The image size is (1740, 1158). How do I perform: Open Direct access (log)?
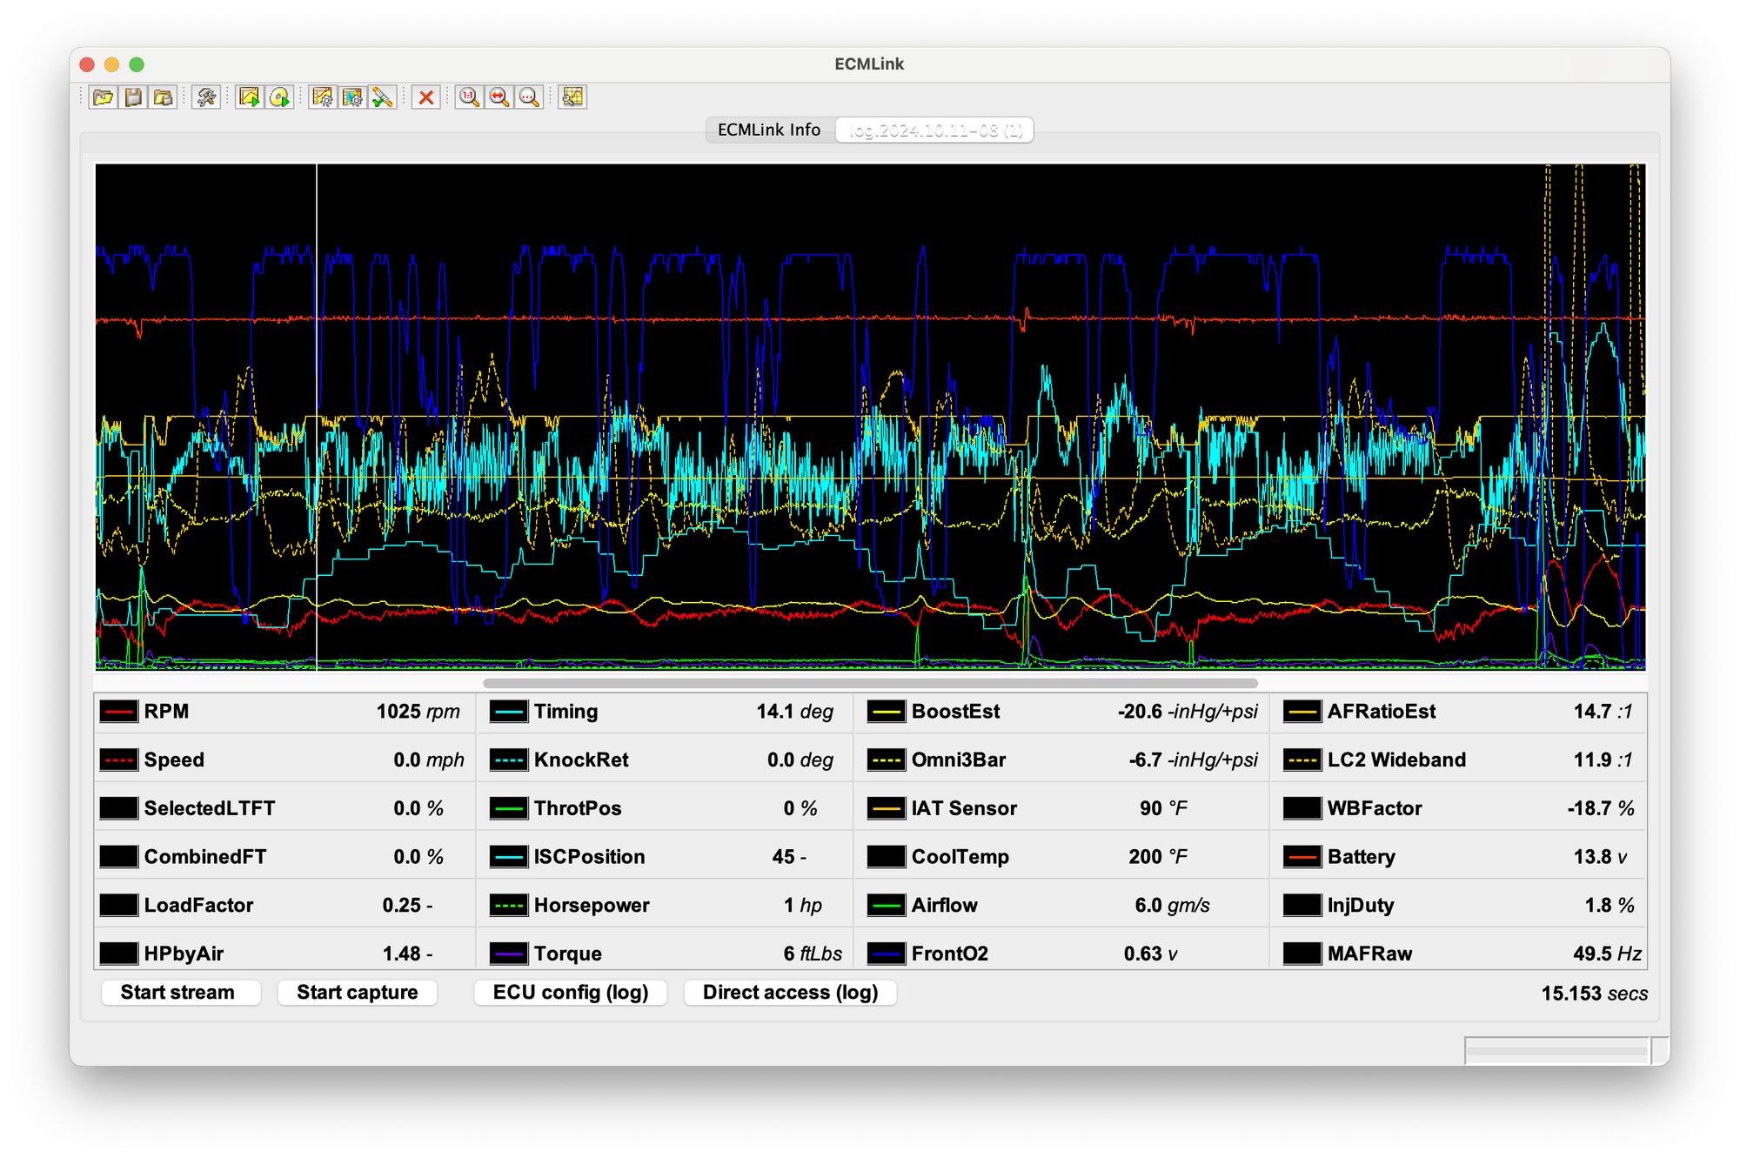point(790,993)
